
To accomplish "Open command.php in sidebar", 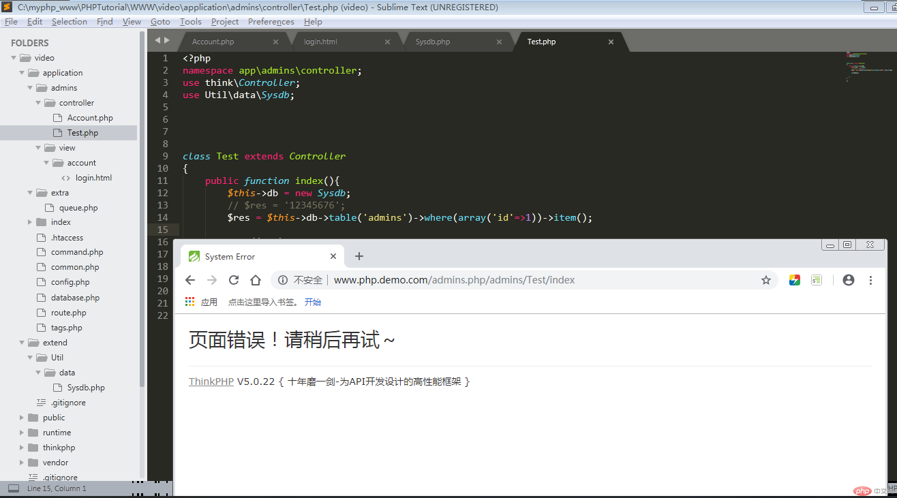I will [77, 252].
